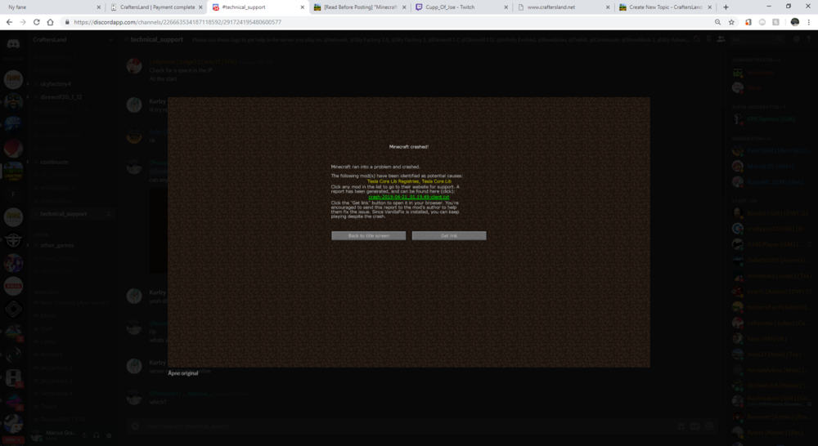Select the technical_support channel in sidebar

(64, 214)
